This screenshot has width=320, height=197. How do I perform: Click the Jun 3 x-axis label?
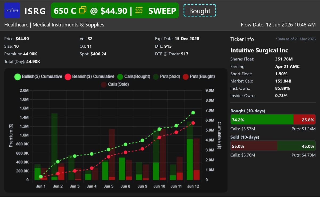point(75,186)
